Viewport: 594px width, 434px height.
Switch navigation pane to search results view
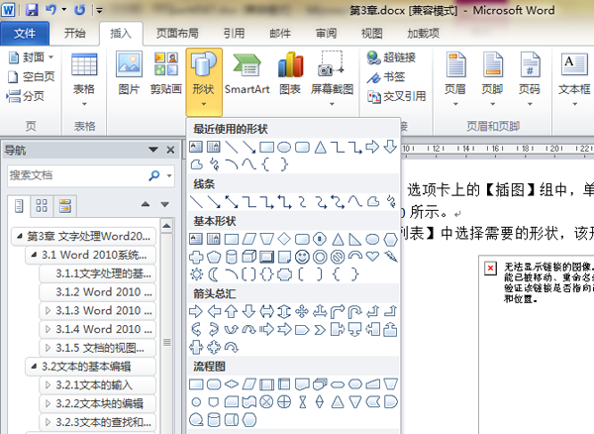point(64,206)
